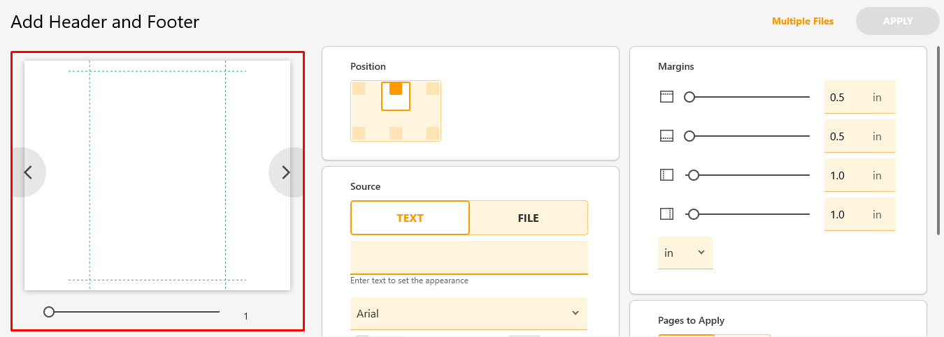Click the header text input field

pyautogui.click(x=469, y=258)
